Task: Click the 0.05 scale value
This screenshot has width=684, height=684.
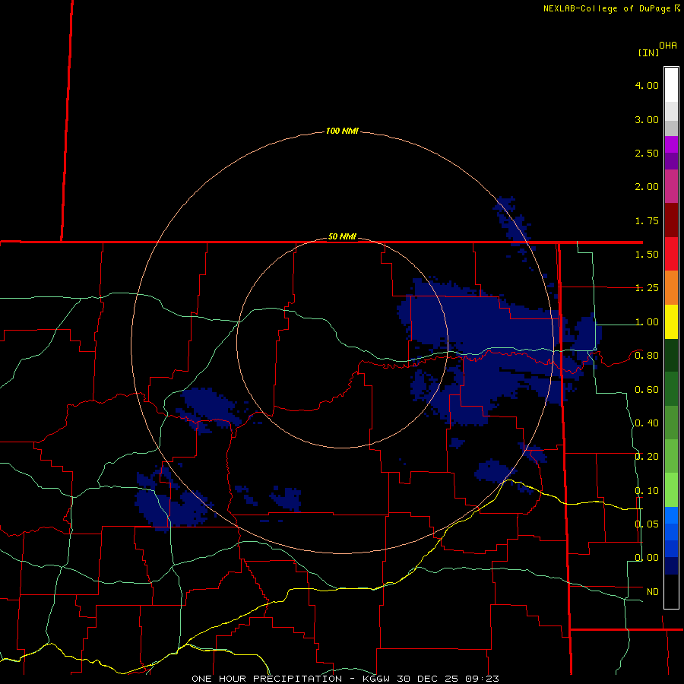Action: tap(647, 524)
